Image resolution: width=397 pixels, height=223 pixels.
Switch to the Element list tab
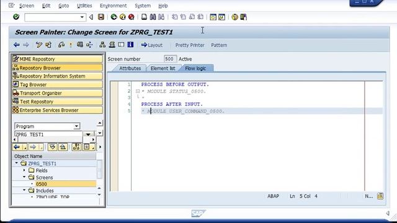pos(163,68)
